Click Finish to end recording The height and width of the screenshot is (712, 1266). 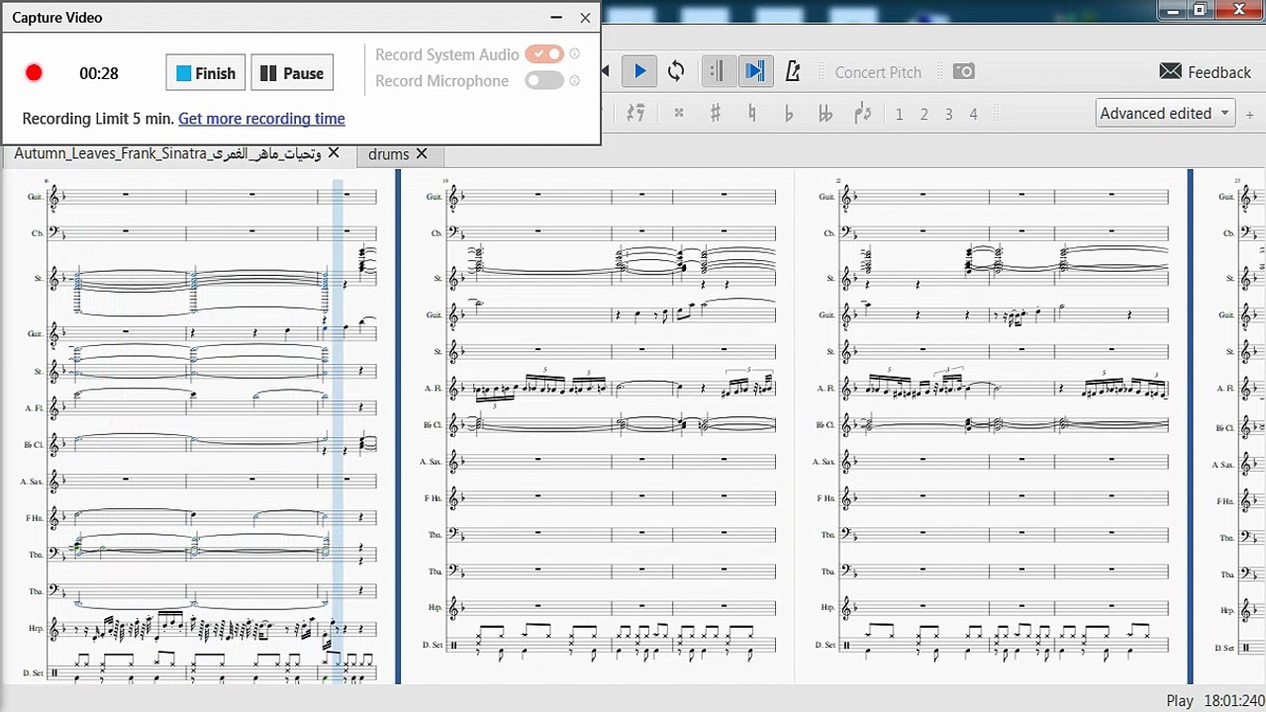coord(205,73)
